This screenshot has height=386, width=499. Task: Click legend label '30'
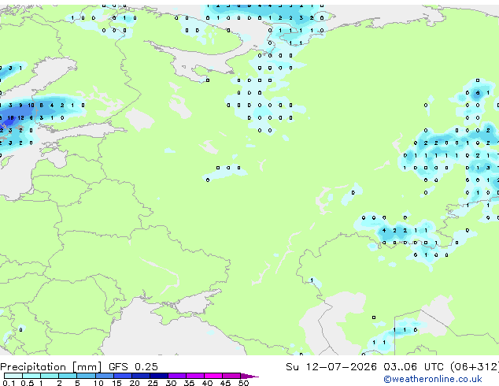click(x=171, y=383)
